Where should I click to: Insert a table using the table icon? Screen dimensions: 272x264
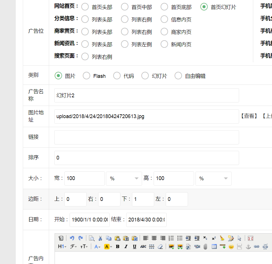(x=214, y=247)
